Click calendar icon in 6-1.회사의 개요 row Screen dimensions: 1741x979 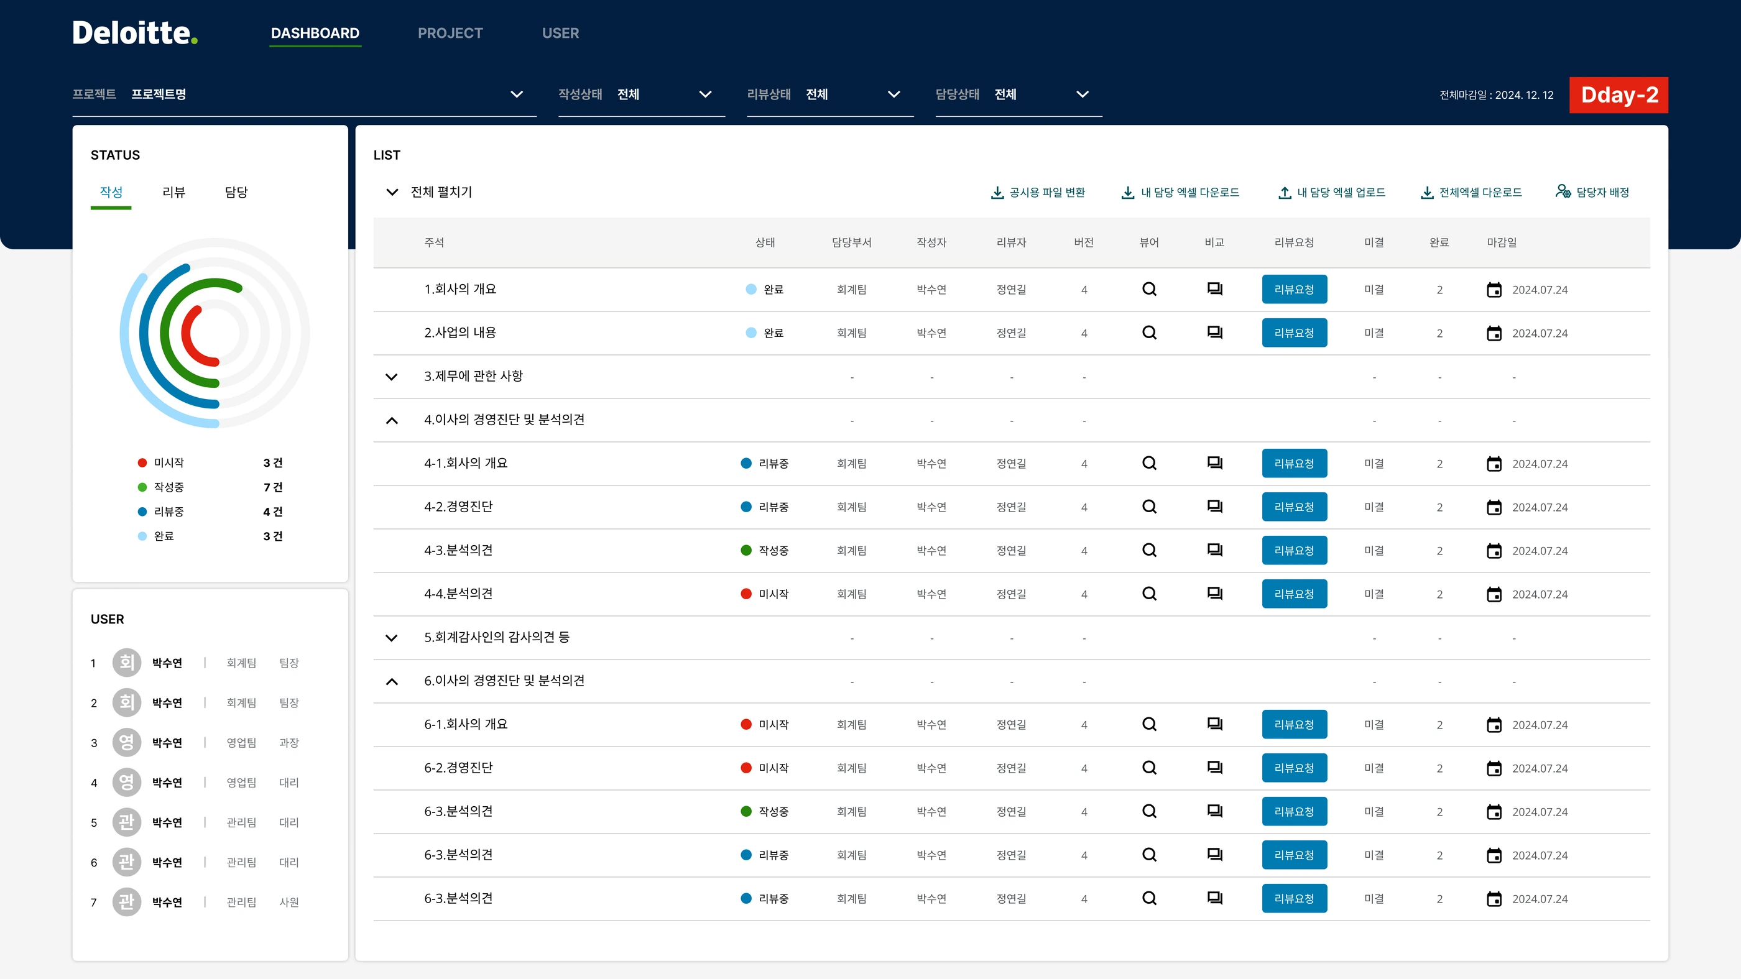(1494, 724)
